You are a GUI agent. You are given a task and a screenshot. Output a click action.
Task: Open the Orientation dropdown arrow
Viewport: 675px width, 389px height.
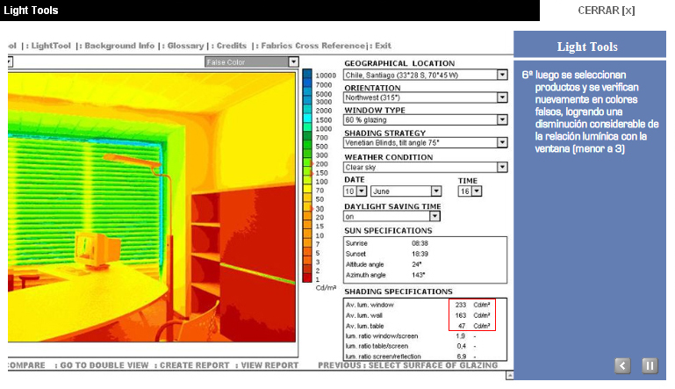(502, 97)
